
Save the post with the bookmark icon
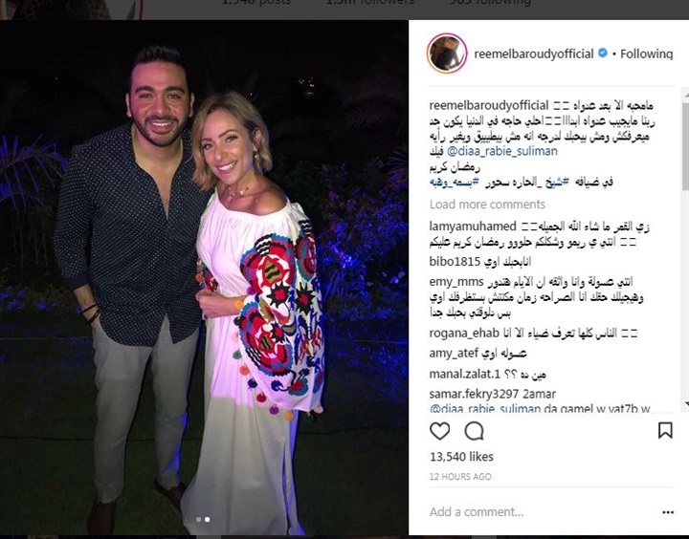665,431
